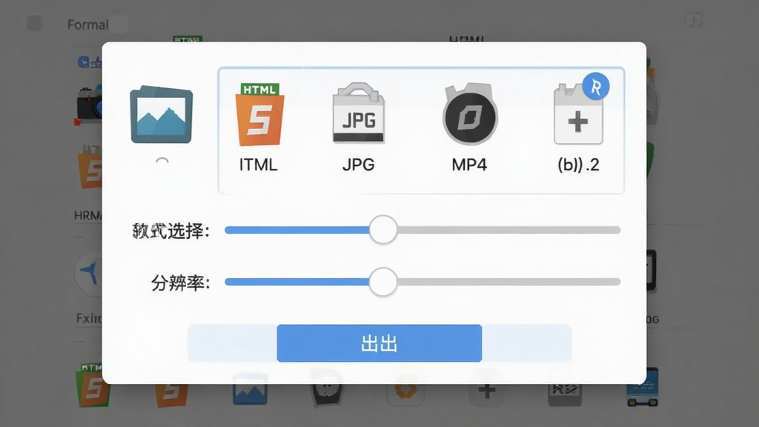Open the image gallery icon with mountains

pos(161,115)
